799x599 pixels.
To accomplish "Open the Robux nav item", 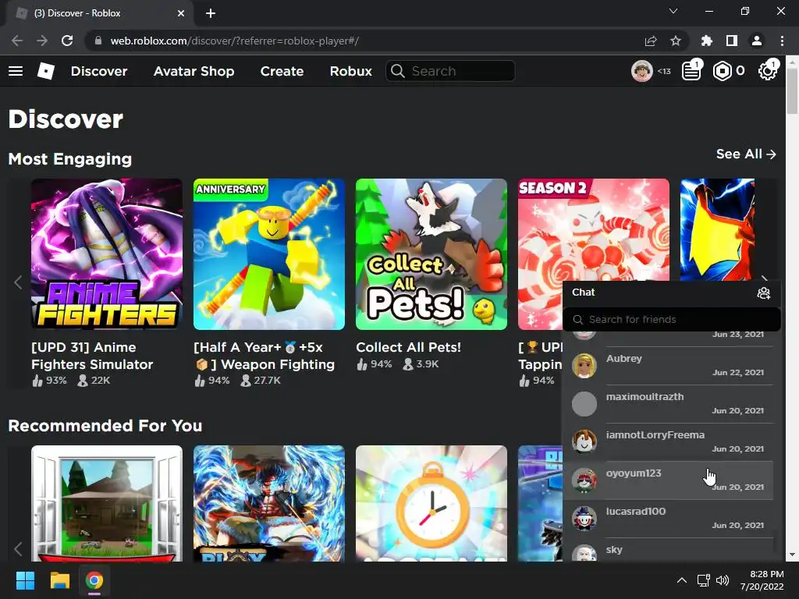I will [x=350, y=71].
